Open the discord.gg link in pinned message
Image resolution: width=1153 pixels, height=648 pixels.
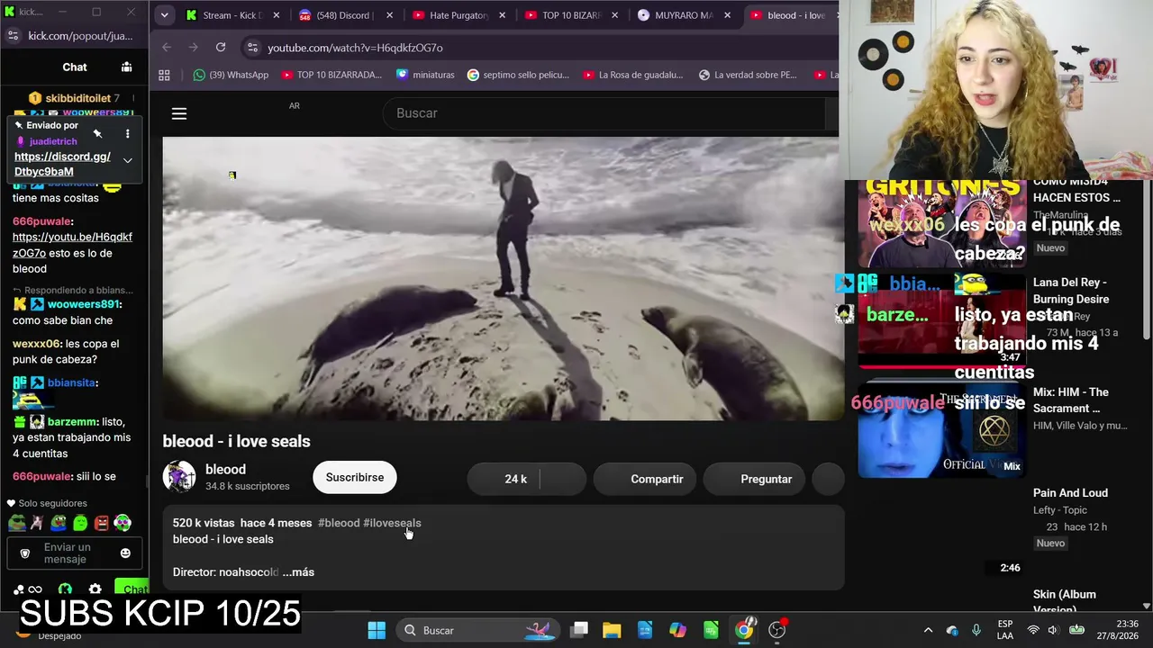[x=62, y=164]
